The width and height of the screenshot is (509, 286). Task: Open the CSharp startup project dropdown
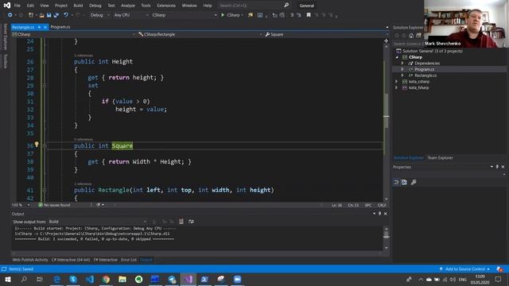[x=184, y=15]
